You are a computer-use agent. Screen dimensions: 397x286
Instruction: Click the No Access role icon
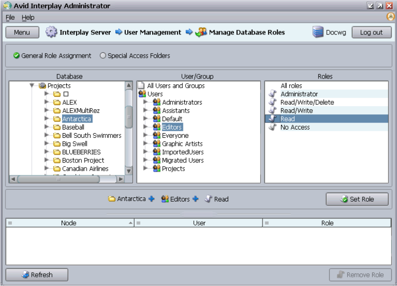coord(272,127)
